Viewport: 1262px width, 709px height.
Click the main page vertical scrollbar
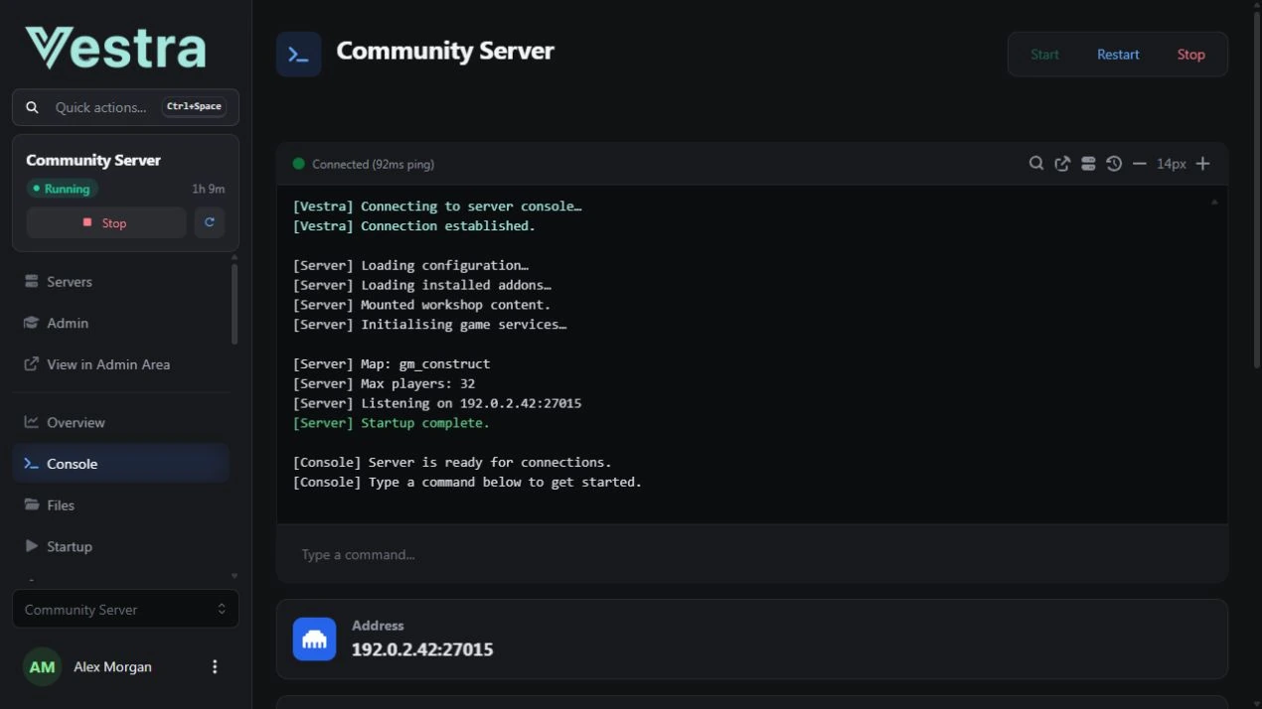coord(1256,189)
